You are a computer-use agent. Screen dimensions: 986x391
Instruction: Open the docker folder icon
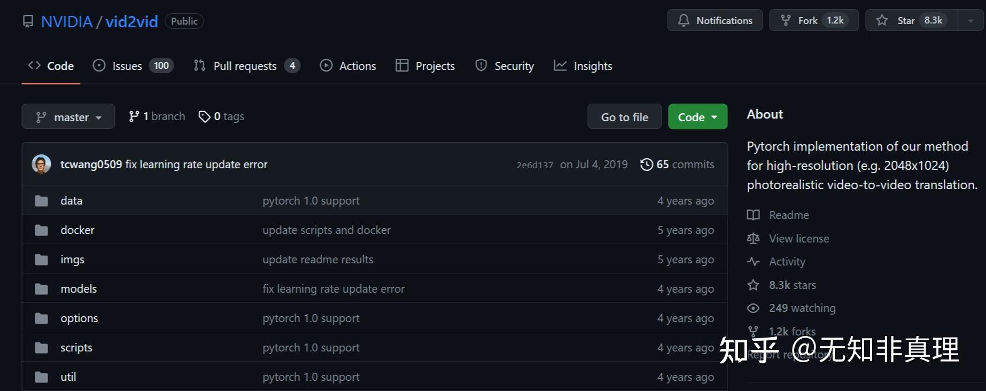click(x=41, y=230)
